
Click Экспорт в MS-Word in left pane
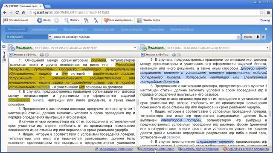click(x=25, y=55)
